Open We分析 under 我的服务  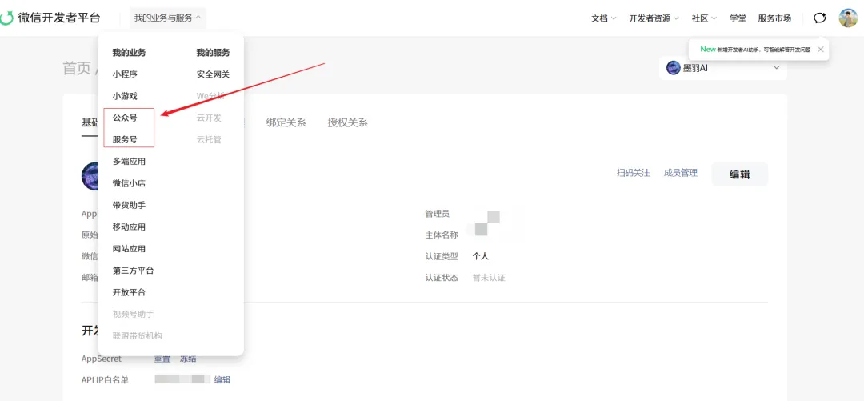click(x=210, y=96)
